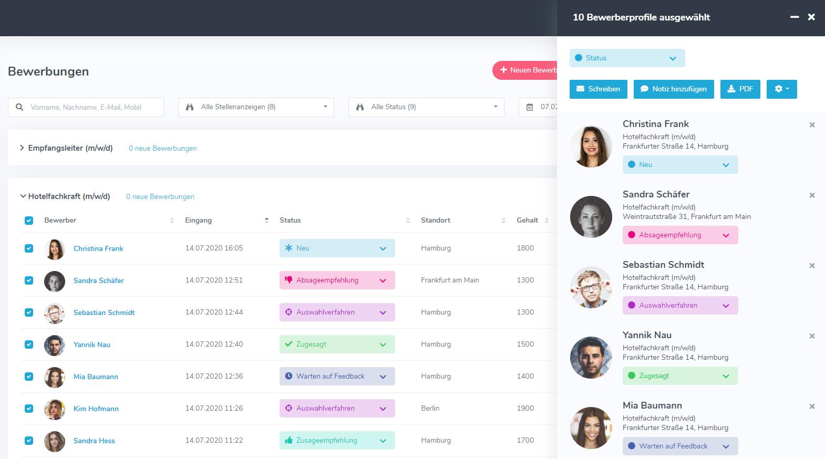Click the gear settings icon button
This screenshot has width=825, height=459.
(781, 89)
